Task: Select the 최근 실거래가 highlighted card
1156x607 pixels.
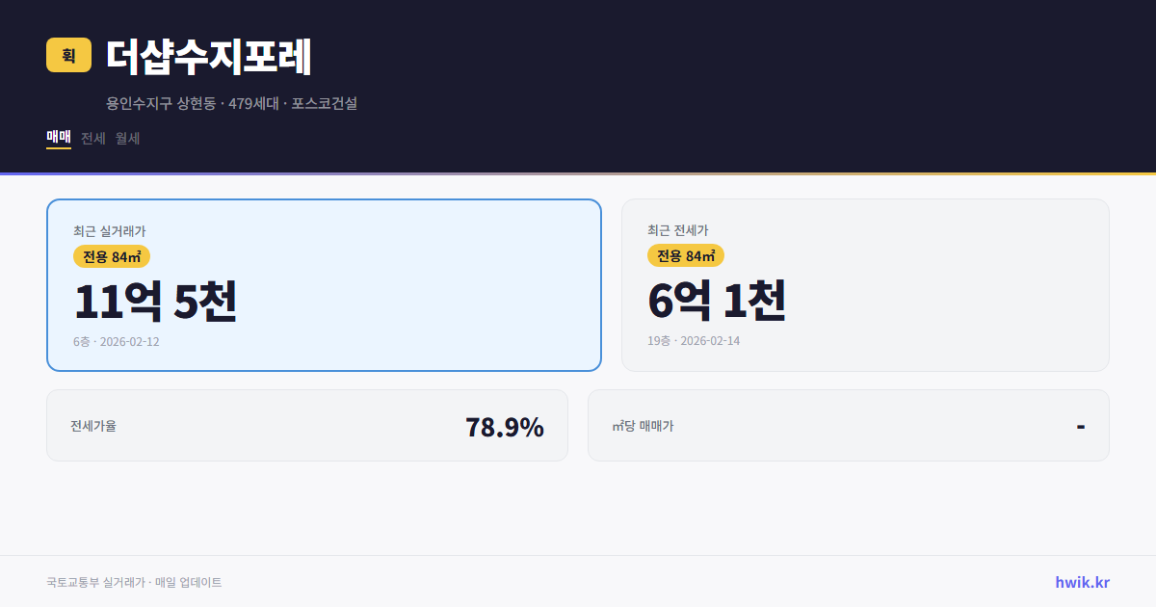Action: 324,284
